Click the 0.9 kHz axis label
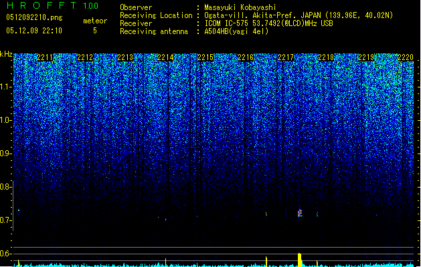Image resolution: width=421 pixels, height=267 pixels. pyautogui.click(x=5, y=154)
